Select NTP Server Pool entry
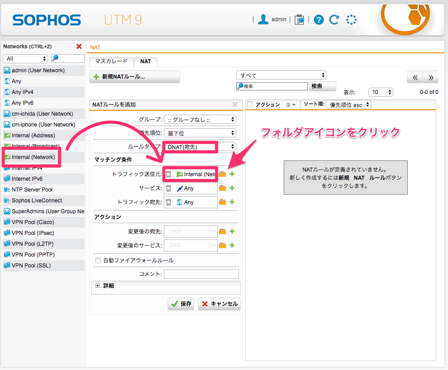 (x=44, y=190)
